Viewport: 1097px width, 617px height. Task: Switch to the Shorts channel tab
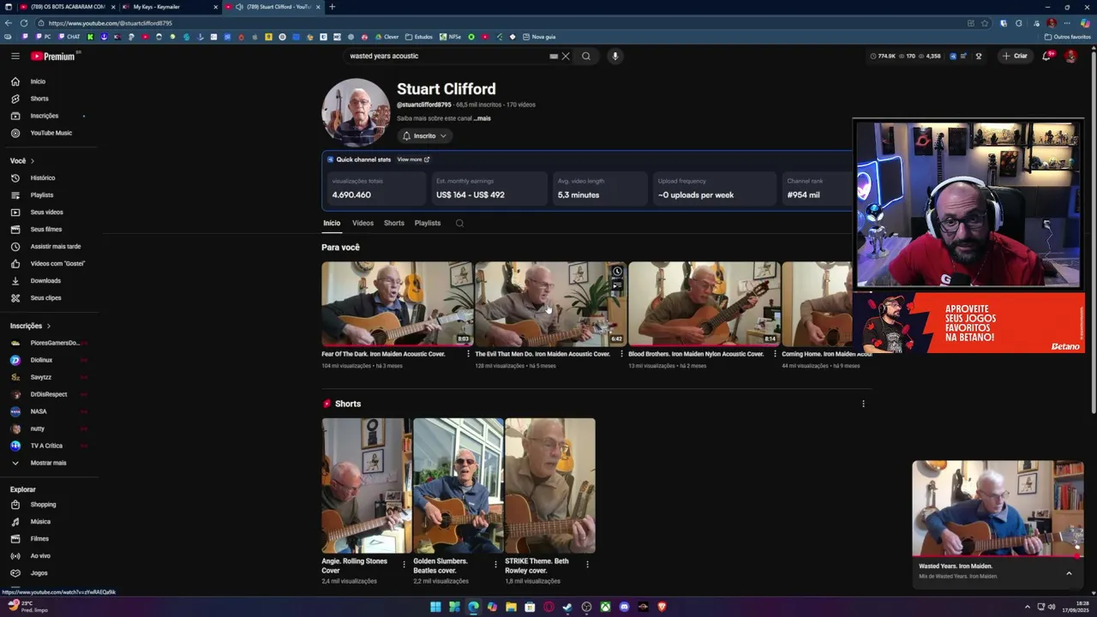coord(394,223)
